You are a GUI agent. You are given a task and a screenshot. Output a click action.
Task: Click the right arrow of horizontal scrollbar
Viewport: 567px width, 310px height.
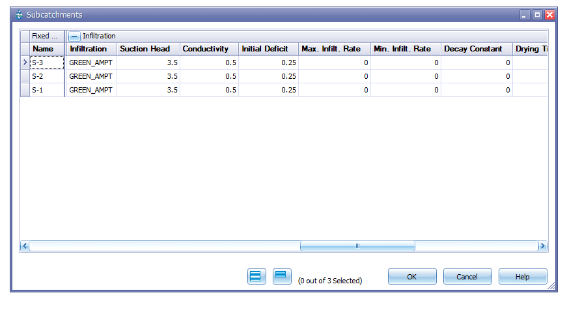[x=542, y=246]
